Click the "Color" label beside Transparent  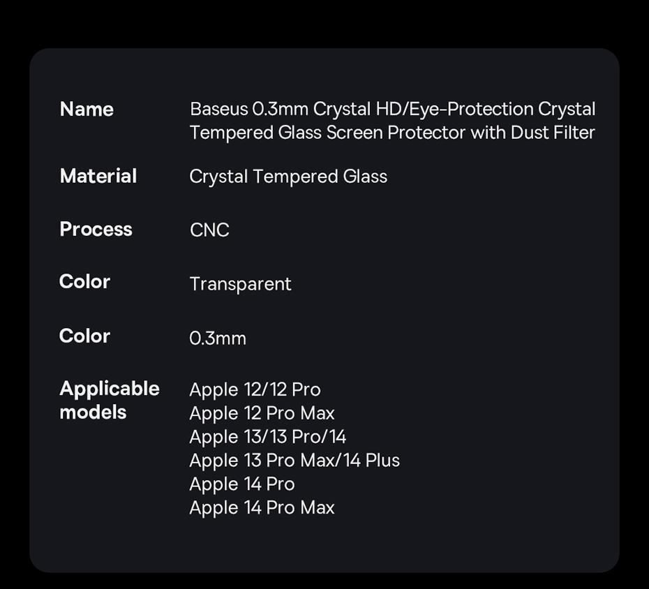click(x=84, y=282)
